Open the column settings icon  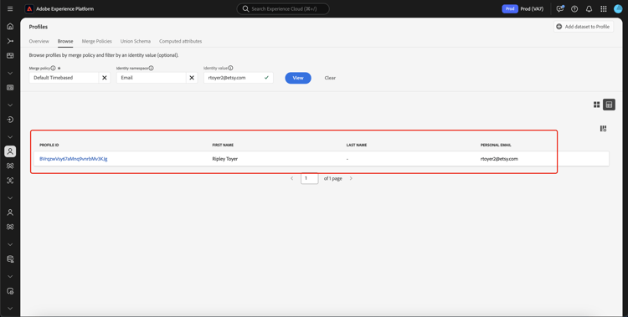coord(603,129)
